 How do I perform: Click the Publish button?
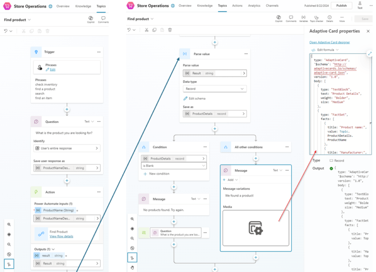[341, 5]
